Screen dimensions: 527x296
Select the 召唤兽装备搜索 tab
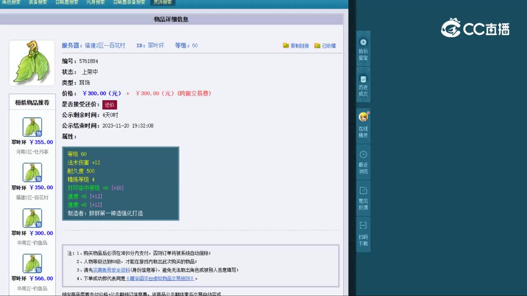point(128,2)
